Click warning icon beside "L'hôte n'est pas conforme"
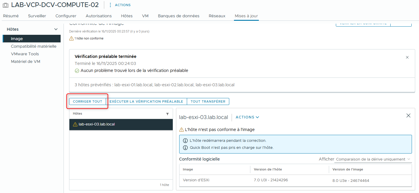The height and width of the screenshot is (193, 419). (x=182, y=129)
